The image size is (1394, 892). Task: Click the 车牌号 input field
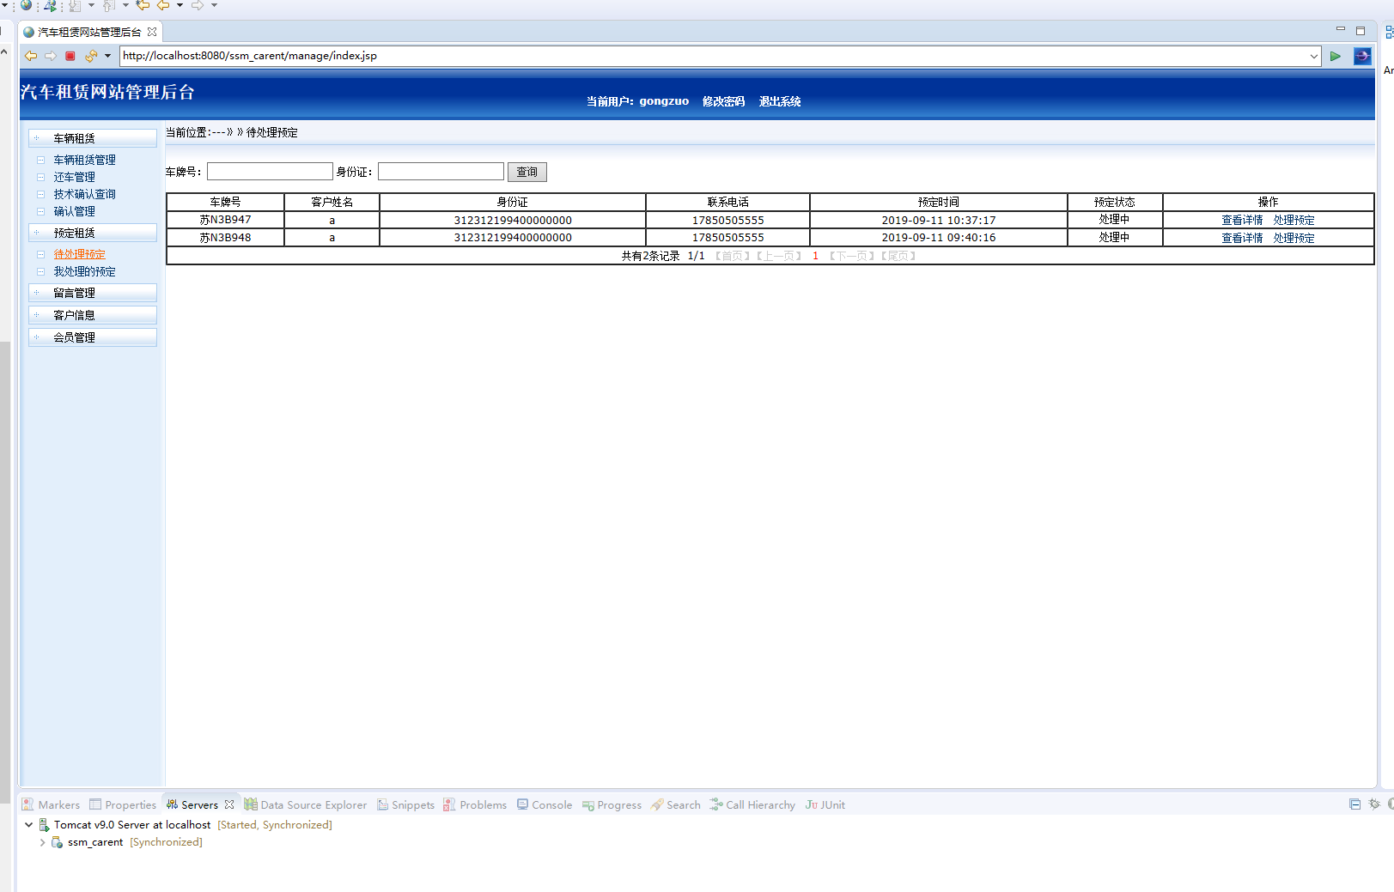270,172
